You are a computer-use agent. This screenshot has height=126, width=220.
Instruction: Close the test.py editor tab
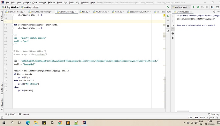click(x=90, y=12)
